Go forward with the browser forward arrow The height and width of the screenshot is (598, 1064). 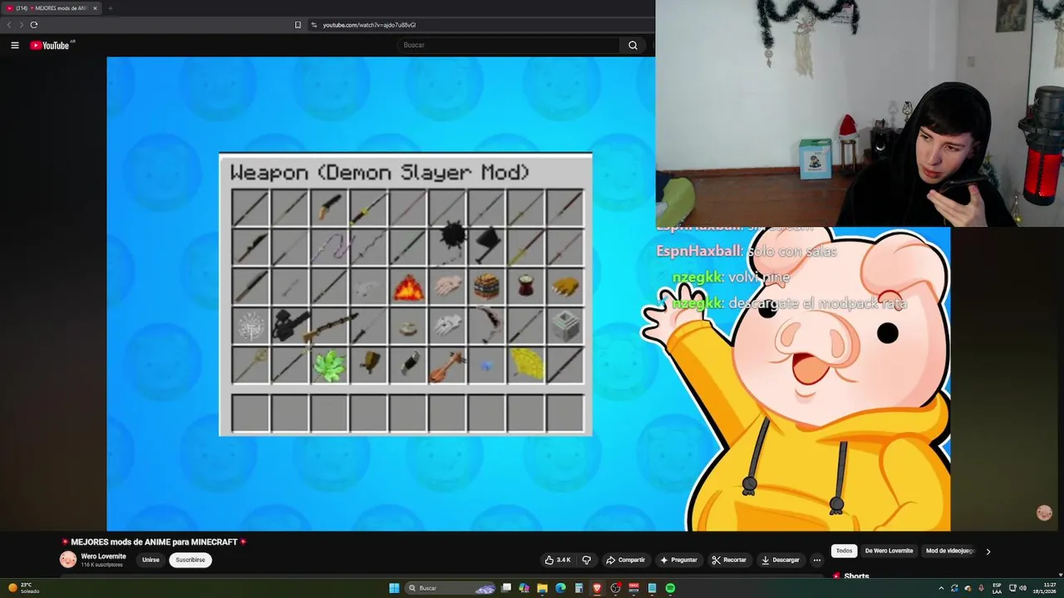pyautogui.click(x=21, y=25)
